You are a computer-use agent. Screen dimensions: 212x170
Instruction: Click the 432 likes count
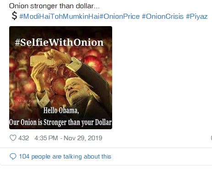tap(23, 138)
